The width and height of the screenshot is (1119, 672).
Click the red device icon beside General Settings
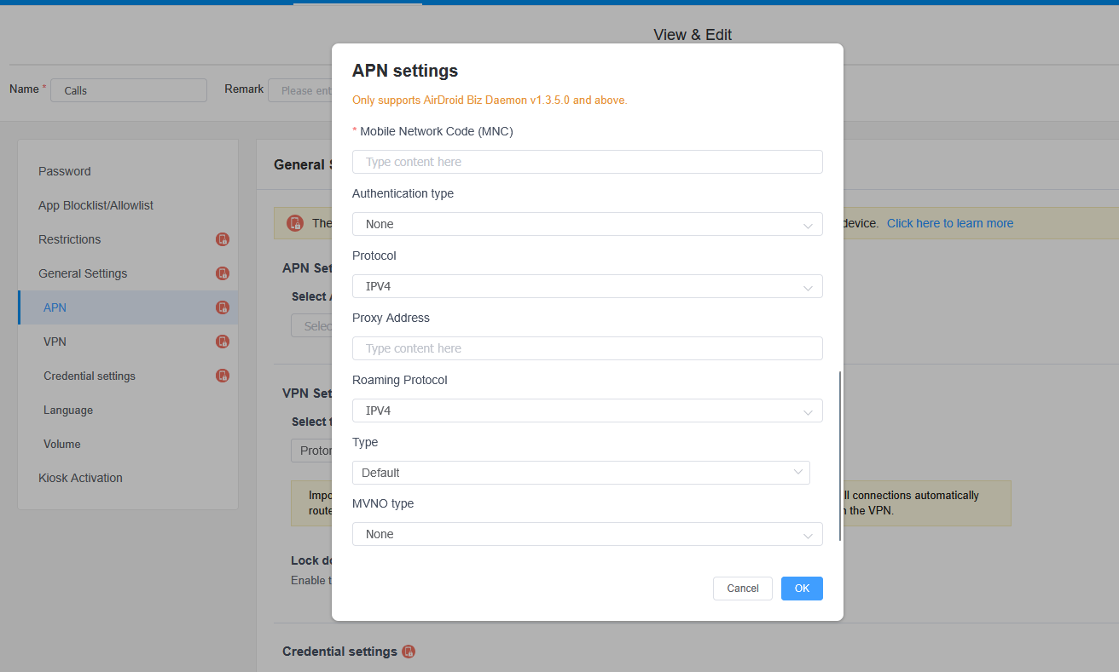[x=223, y=273]
